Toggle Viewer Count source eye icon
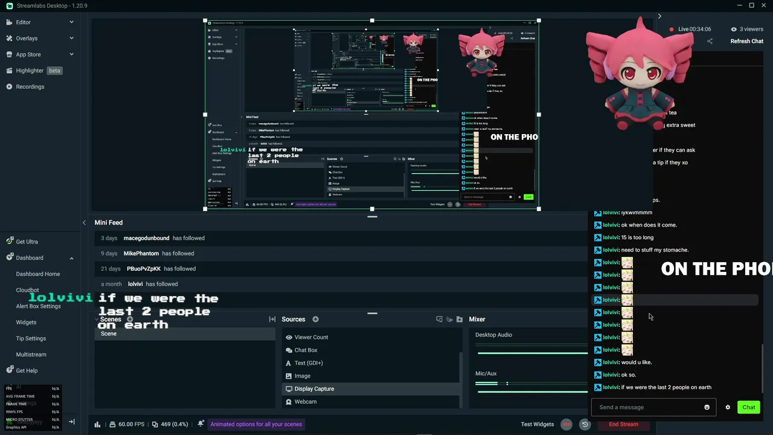773x435 pixels. 289,337
